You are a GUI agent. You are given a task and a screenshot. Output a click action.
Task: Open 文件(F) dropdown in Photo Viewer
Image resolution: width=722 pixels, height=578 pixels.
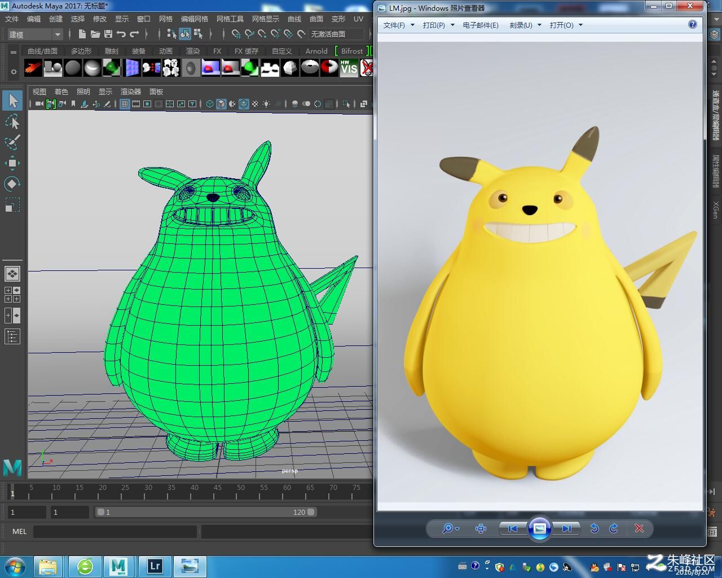(x=399, y=25)
